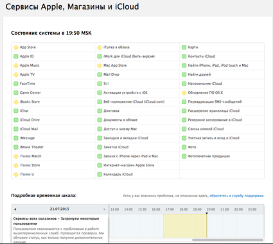Click 'Сервисы всех магазинов' incident title
The width and height of the screenshot is (273, 244).
tap(56, 221)
